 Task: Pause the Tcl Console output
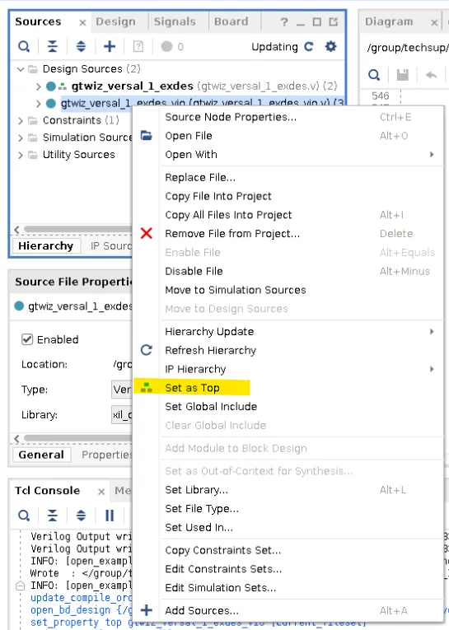point(110,515)
